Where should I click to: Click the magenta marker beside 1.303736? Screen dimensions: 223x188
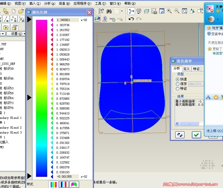coord(52,25)
